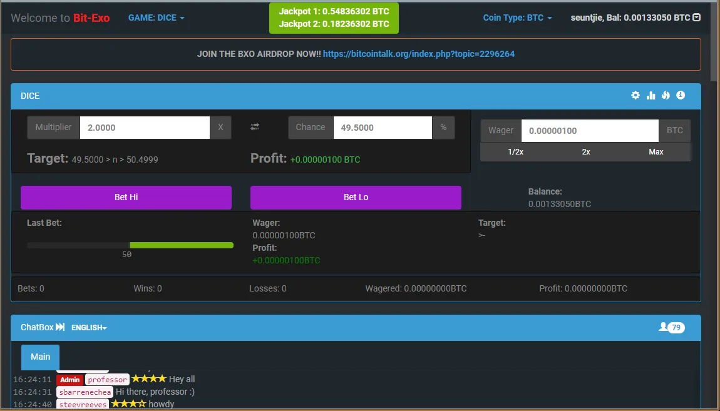Click the Admin badge in chat
This screenshot has height=411, width=720.
pyautogui.click(x=69, y=379)
